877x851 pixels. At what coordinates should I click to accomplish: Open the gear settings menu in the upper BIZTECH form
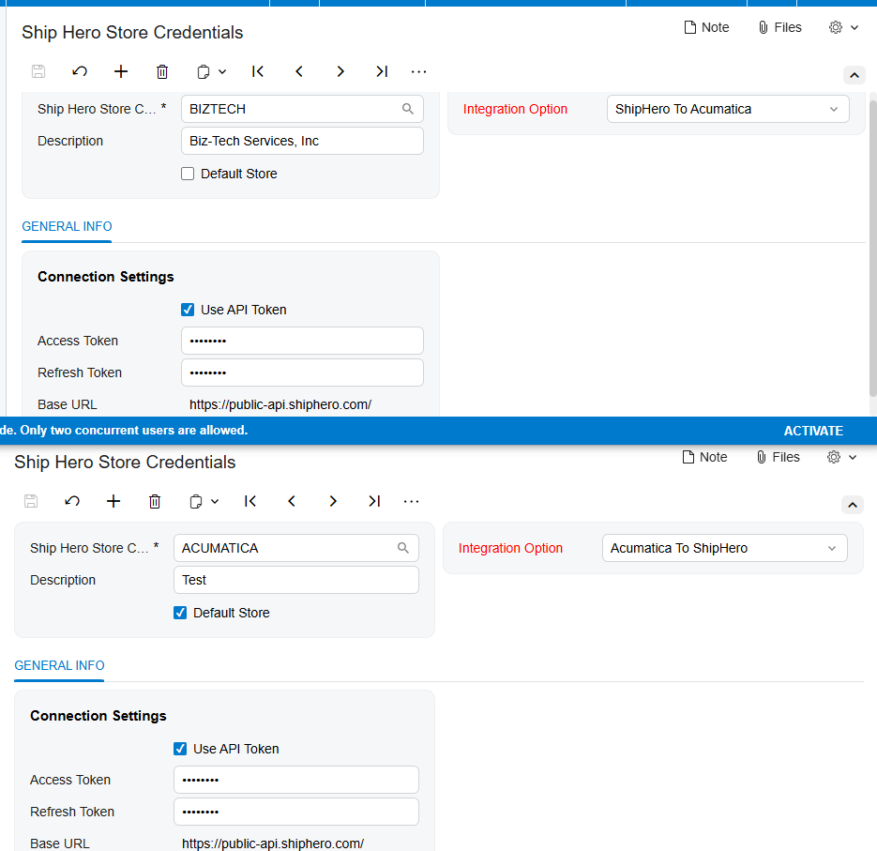pos(843,27)
